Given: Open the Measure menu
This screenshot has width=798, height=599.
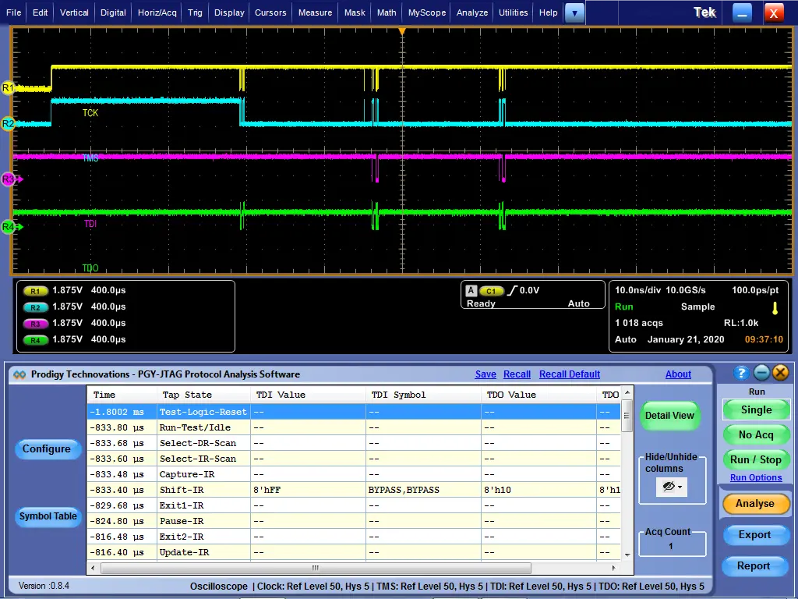Looking at the screenshot, I should coord(315,12).
